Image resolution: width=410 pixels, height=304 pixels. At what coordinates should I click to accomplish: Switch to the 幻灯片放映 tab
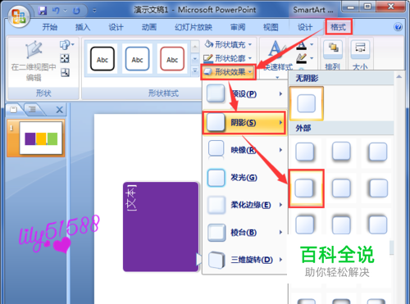[194, 27]
